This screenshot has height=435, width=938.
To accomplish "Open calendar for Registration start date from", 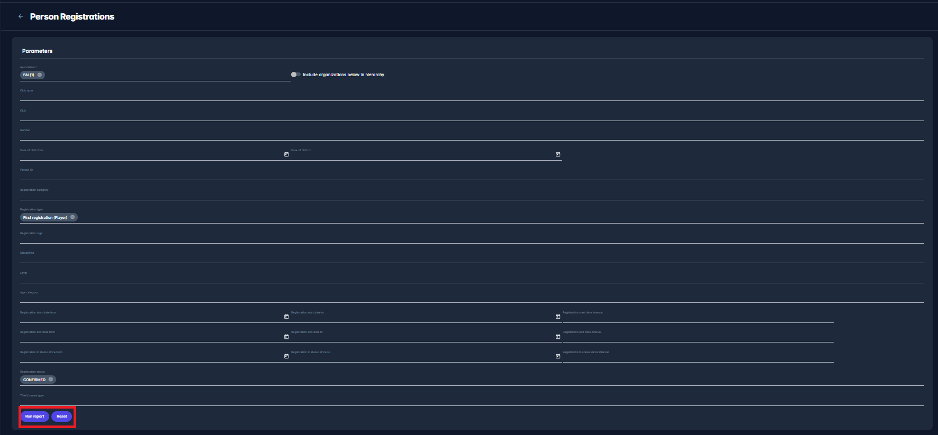I will 286,317.
